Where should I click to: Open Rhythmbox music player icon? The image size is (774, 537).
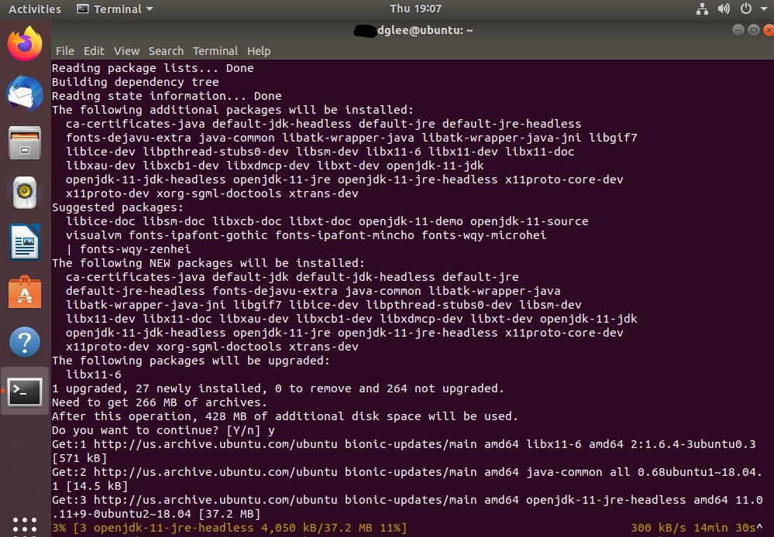(x=25, y=193)
